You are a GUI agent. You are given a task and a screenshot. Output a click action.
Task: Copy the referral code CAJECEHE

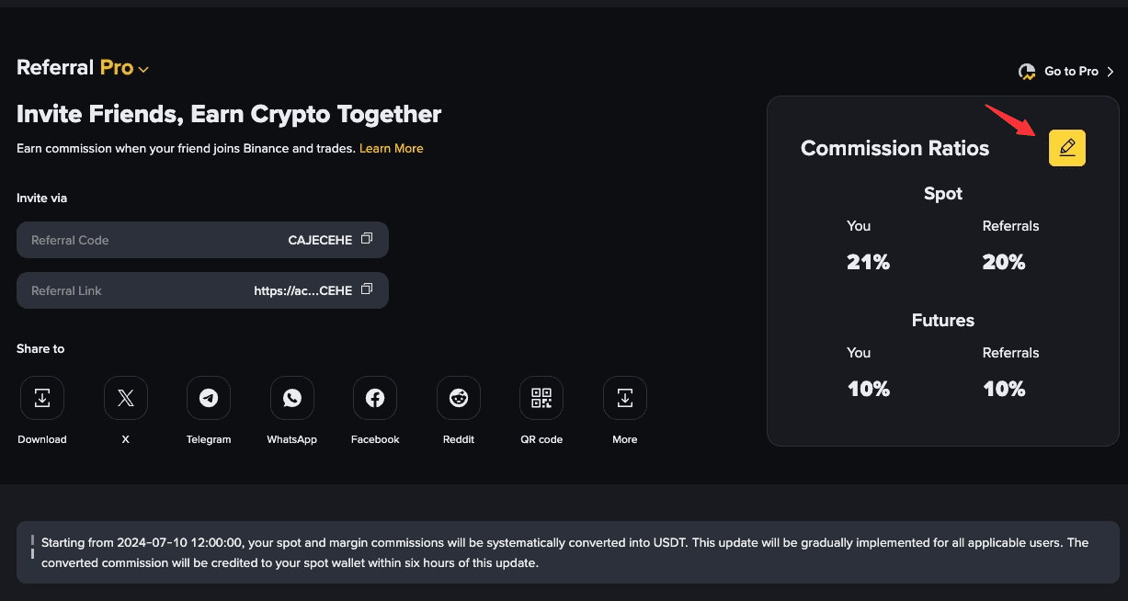[x=367, y=239]
